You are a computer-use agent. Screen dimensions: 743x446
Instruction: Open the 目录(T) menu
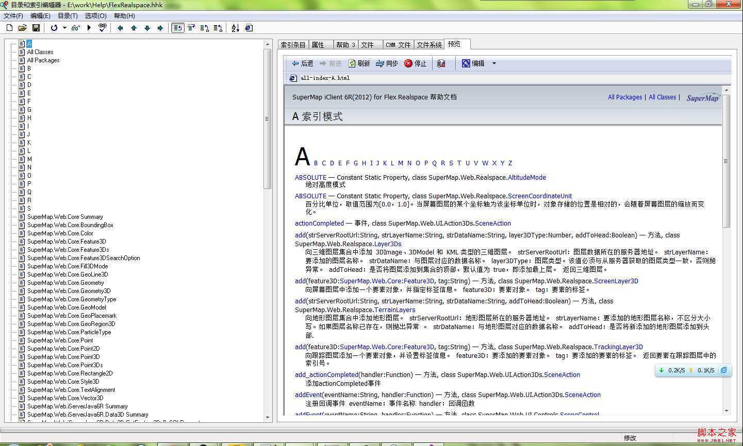(x=68, y=16)
